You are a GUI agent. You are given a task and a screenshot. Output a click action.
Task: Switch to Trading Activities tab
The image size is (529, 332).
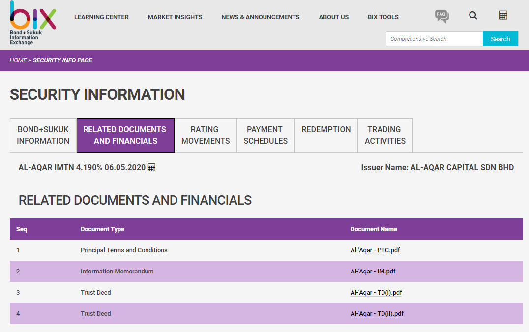click(x=385, y=135)
